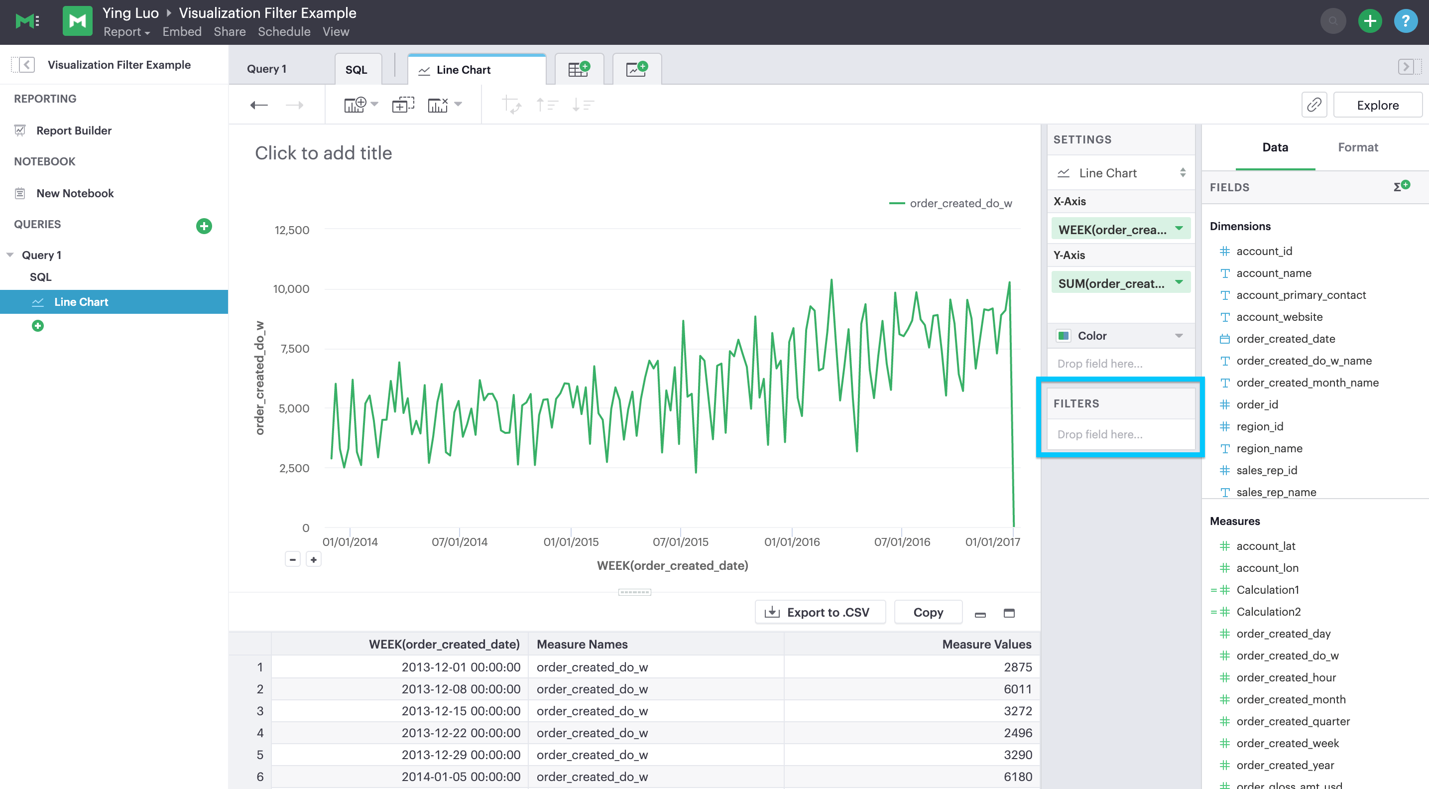
Task: Click the help question mark icon
Action: pyautogui.click(x=1406, y=21)
